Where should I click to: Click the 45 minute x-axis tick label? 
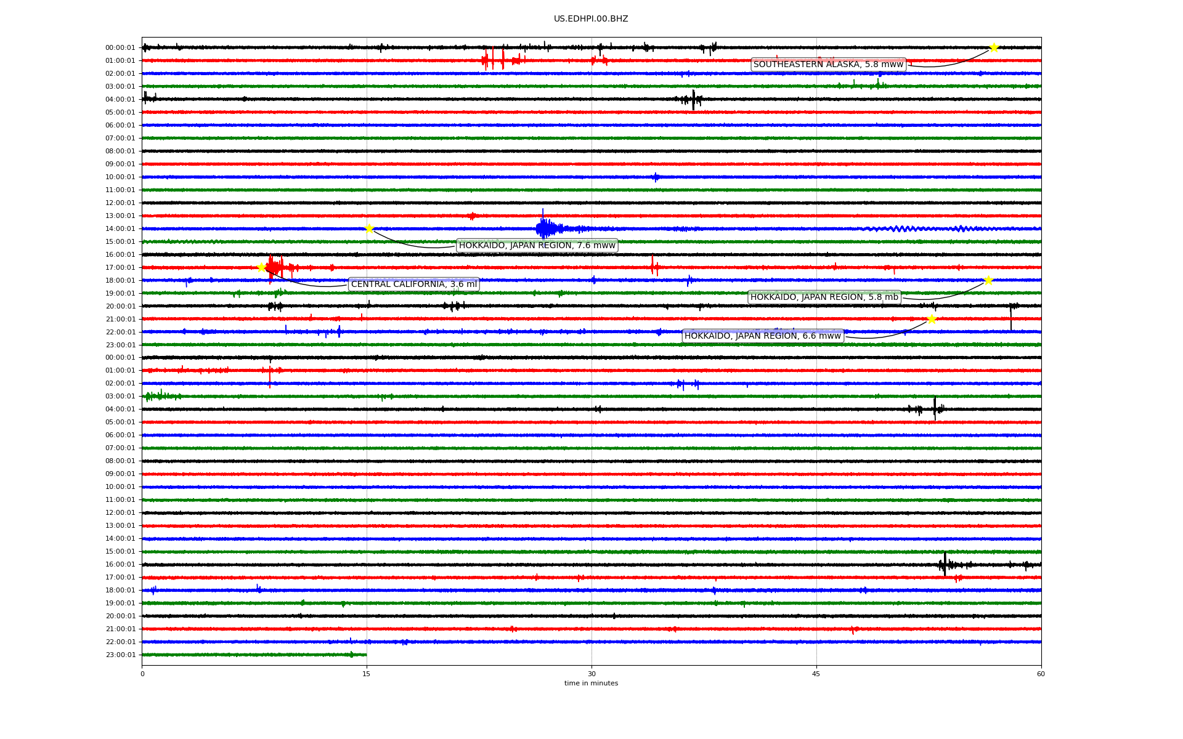pyautogui.click(x=816, y=674)
